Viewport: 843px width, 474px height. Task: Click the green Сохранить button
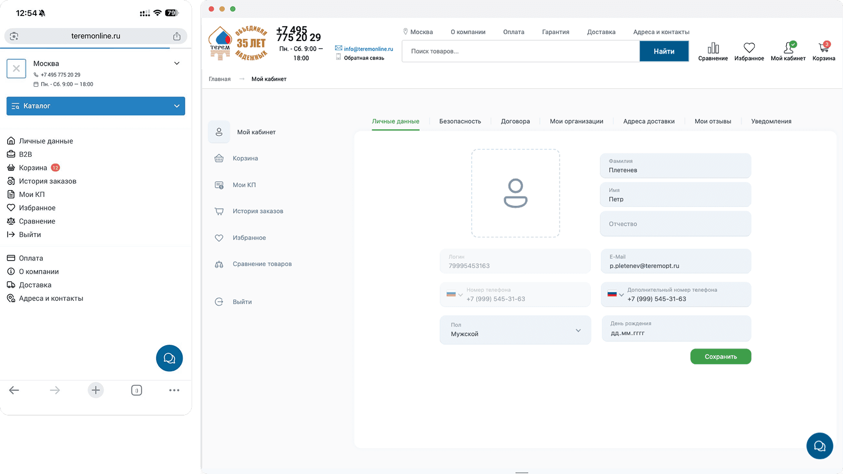point(721,357)
